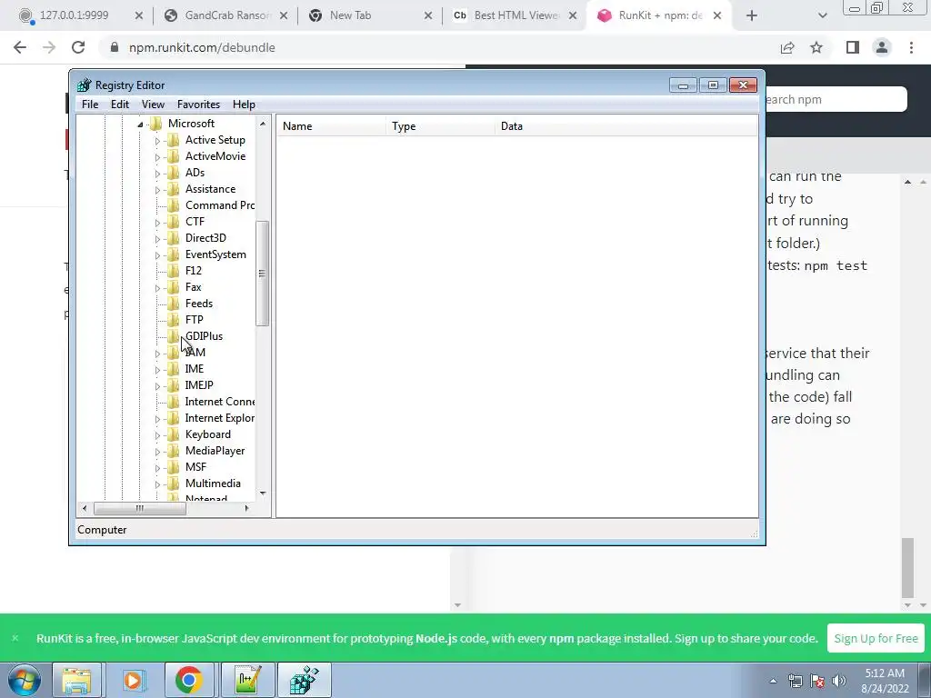The width and height of the screenshot is (931, 698).
Task: Click the Search npm field
Action: tap(836, 99)
